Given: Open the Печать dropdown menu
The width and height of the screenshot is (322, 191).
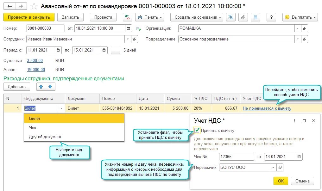Looking at the screenshot, I should pos(150,17).
